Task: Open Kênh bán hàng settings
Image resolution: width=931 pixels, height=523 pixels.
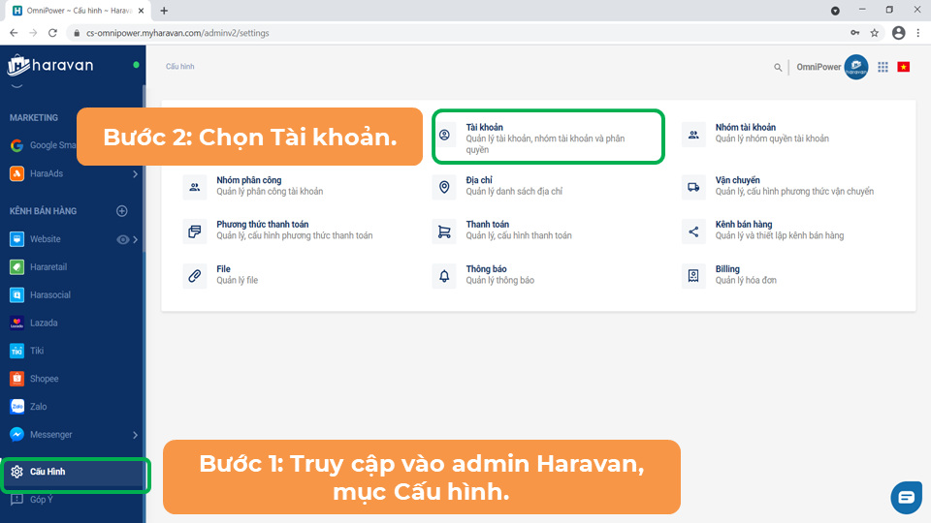Action: tap(779, 231)
